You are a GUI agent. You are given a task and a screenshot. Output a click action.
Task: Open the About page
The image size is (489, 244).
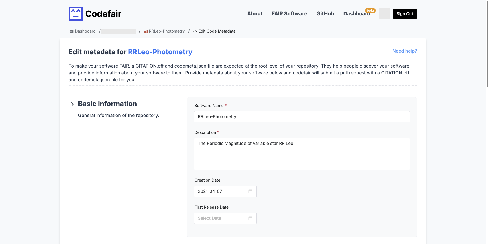coord(255,14)
